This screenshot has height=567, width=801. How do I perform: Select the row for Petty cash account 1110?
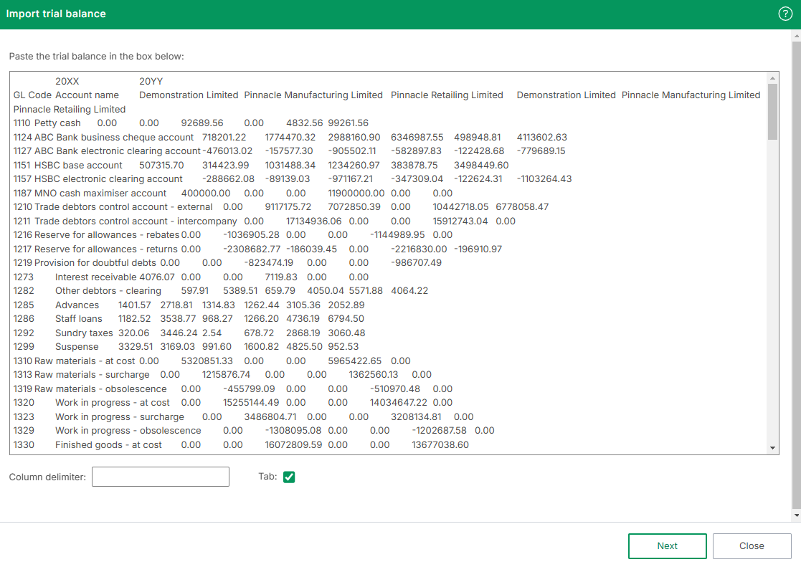point(143,123)
